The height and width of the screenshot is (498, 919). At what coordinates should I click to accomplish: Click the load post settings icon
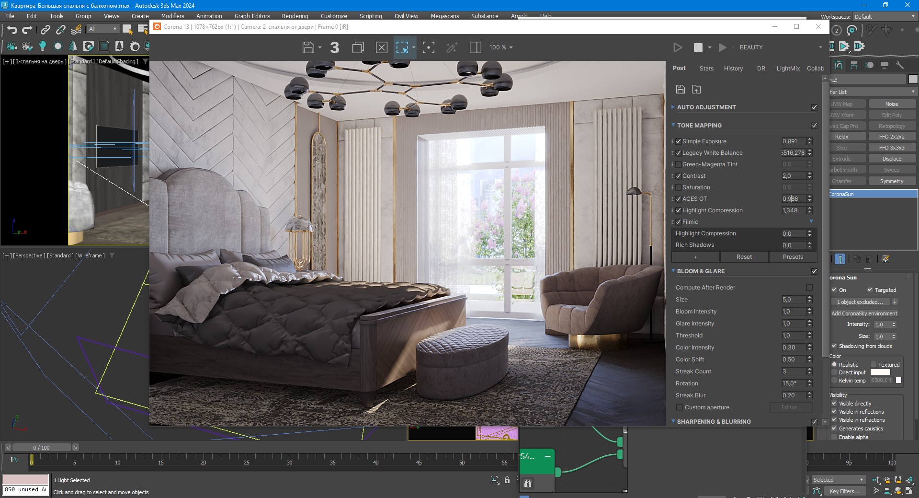point(696,89)
